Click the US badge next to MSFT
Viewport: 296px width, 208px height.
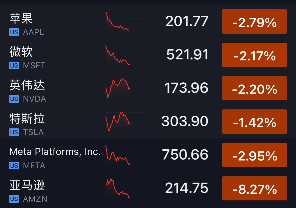[14, 65]
